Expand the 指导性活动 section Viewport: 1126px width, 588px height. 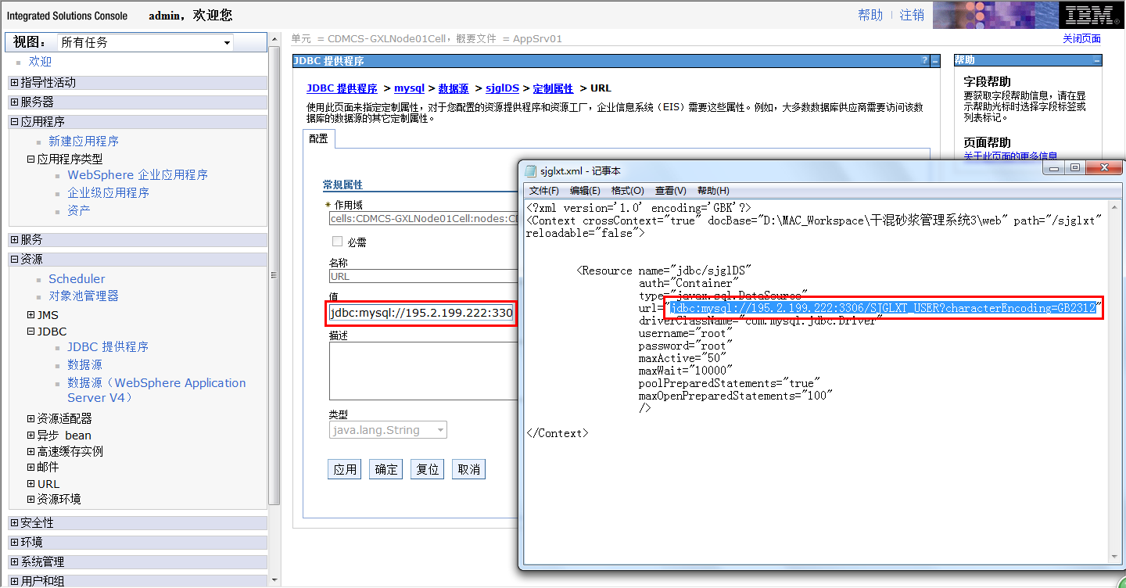click(15, 82)
